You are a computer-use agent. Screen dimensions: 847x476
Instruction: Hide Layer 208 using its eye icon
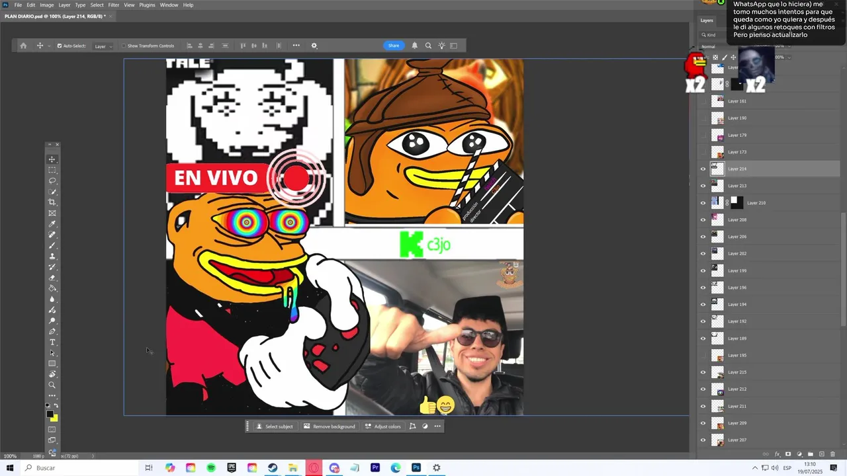click(x=703, y=219)
